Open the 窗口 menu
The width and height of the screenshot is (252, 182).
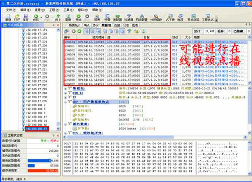point(83,10)
